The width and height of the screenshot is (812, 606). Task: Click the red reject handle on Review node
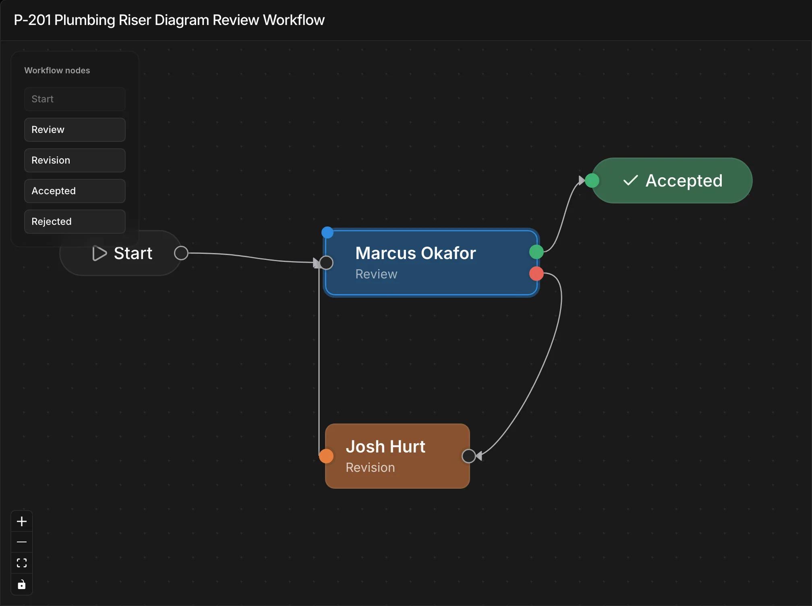tap(536, 274)
